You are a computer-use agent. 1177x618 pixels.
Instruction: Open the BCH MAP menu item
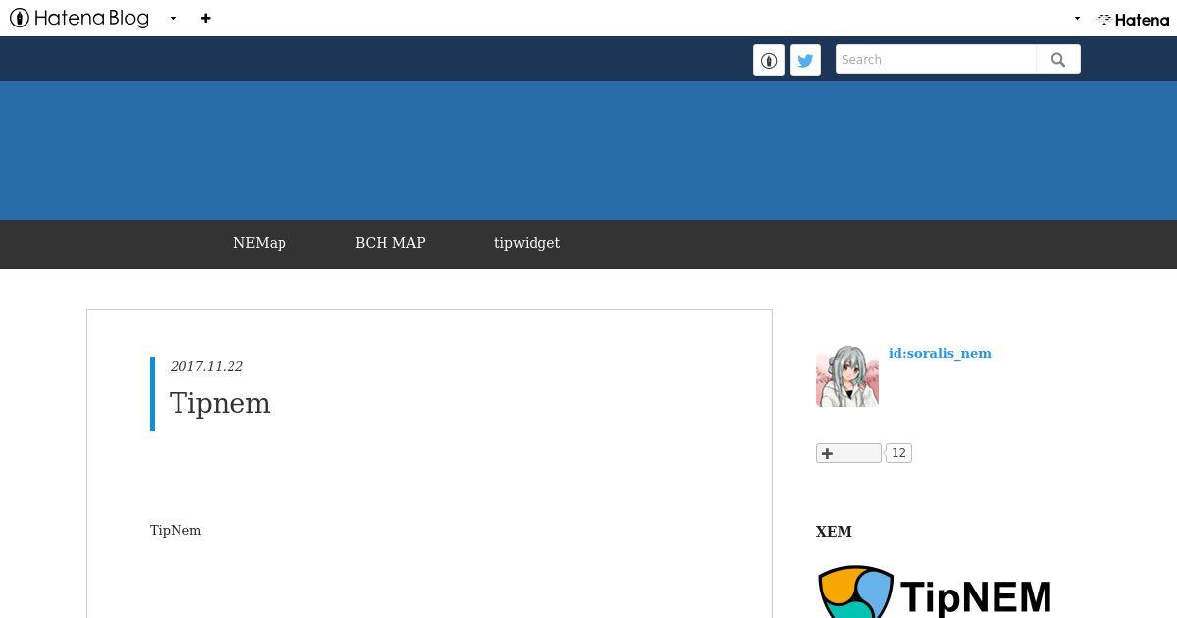pos(390,243)
